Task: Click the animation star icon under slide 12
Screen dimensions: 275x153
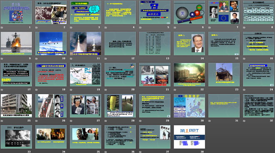Action: tap(105, 58)
